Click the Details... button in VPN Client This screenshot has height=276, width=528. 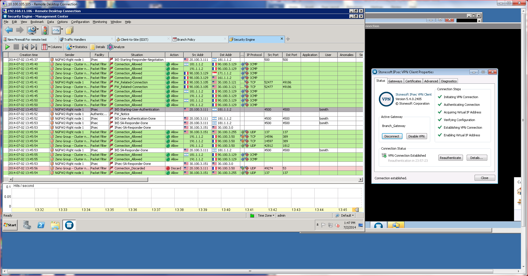pos(477,158)
